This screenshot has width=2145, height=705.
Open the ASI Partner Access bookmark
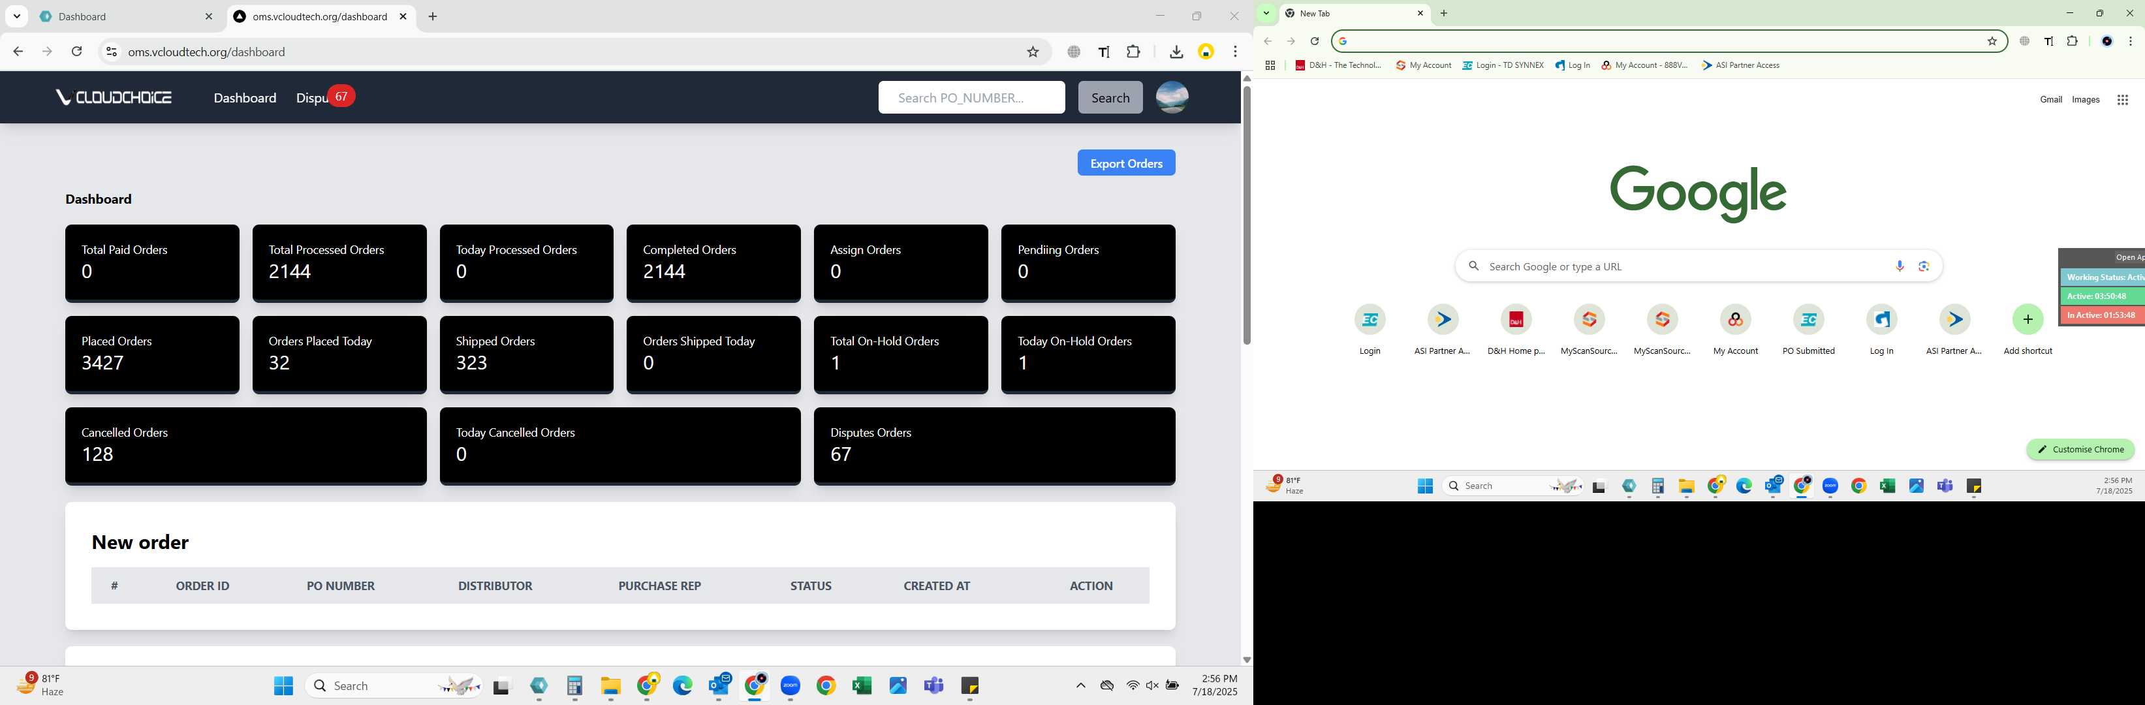click(1740, 65)
